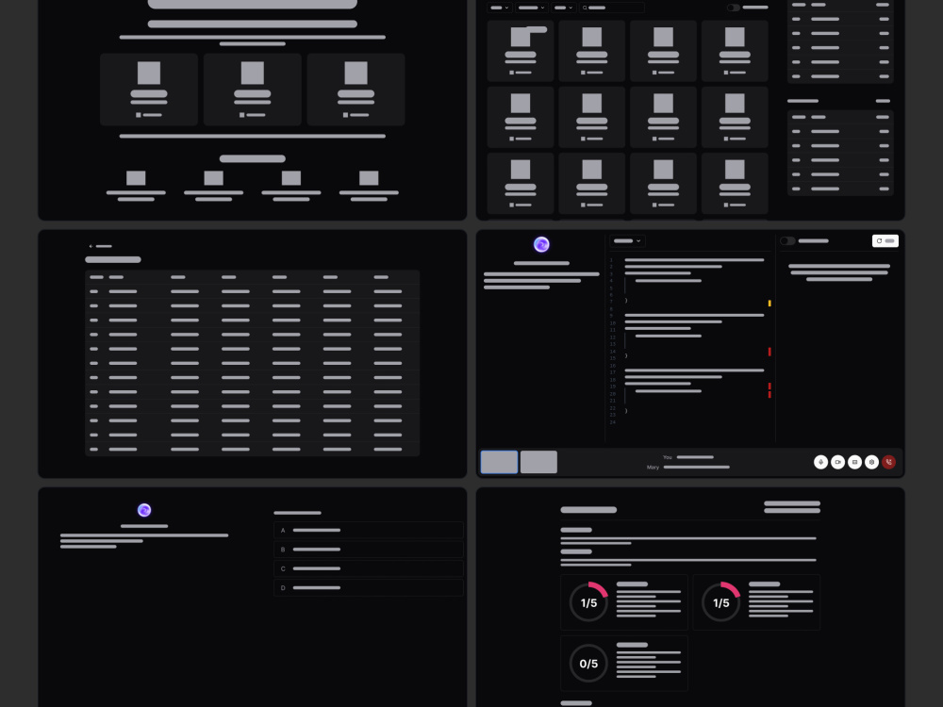Choose answer option B
Screen dimensions: 943x707
[368, 550]
